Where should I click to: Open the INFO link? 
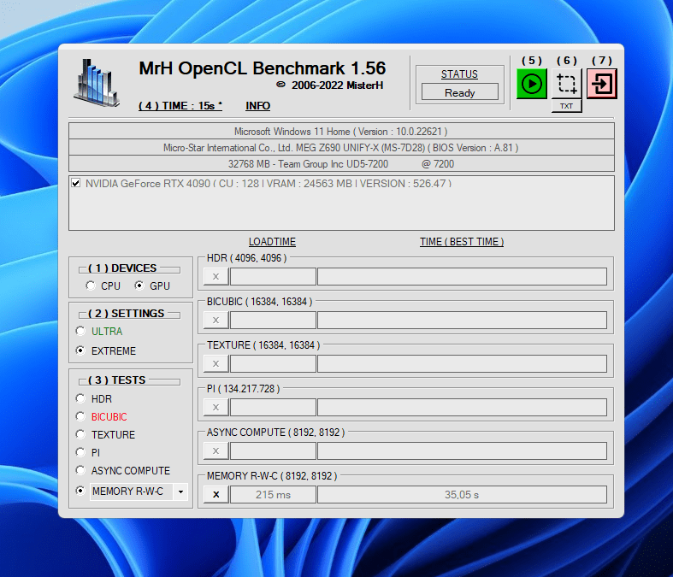point(258,105)
